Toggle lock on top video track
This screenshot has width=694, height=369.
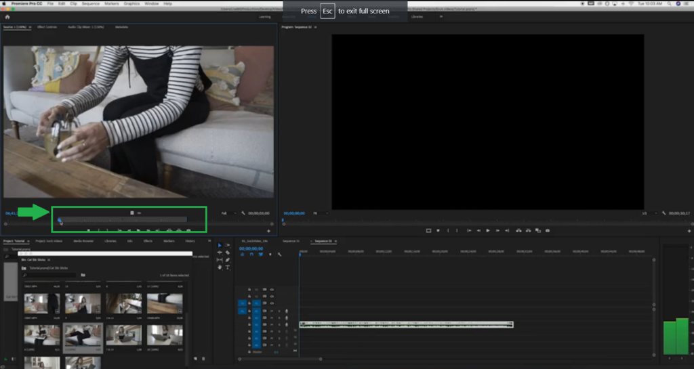[x=249, y=290]
